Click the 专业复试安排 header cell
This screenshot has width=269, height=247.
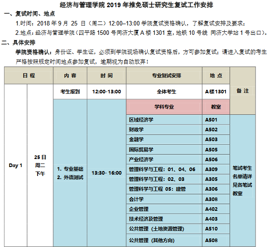[164, 76]
